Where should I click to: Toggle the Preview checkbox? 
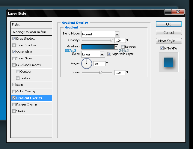(x=162, y=48)
